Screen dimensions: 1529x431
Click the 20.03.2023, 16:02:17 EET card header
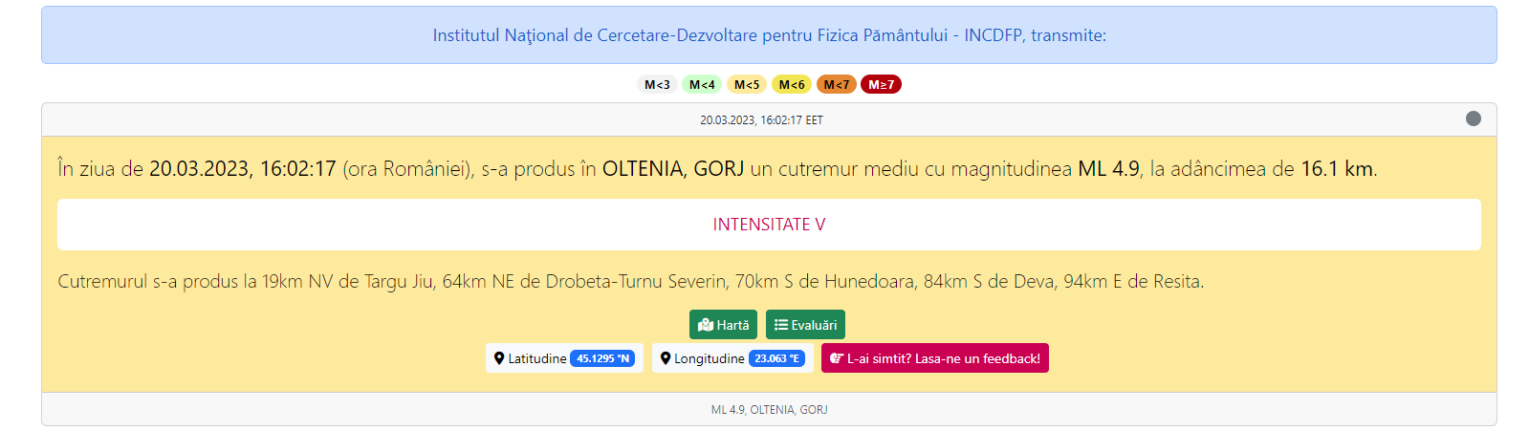click(761, 120)
